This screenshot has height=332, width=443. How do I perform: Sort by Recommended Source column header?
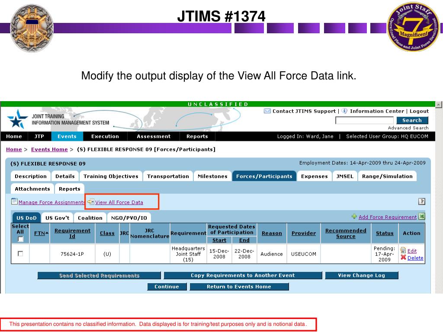[346, 233]
